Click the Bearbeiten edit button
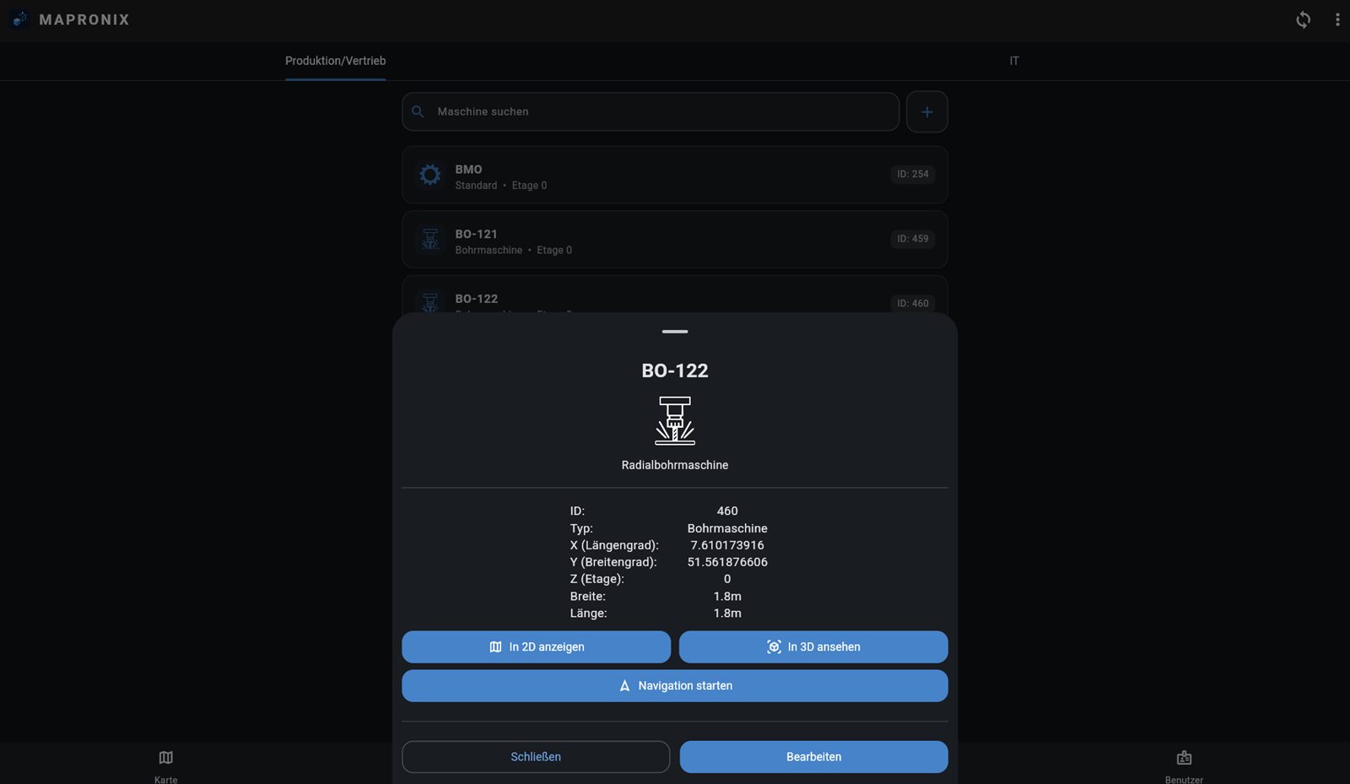Viewport: 1350px width, 784px height. click(813, 756)
